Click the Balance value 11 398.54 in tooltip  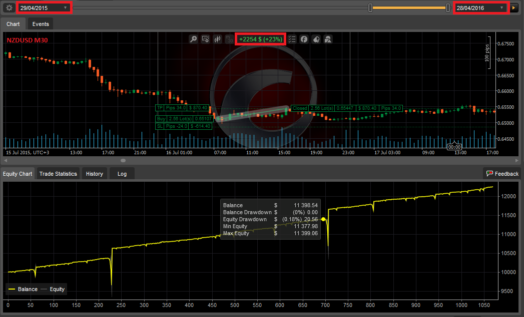click(306, 205)
